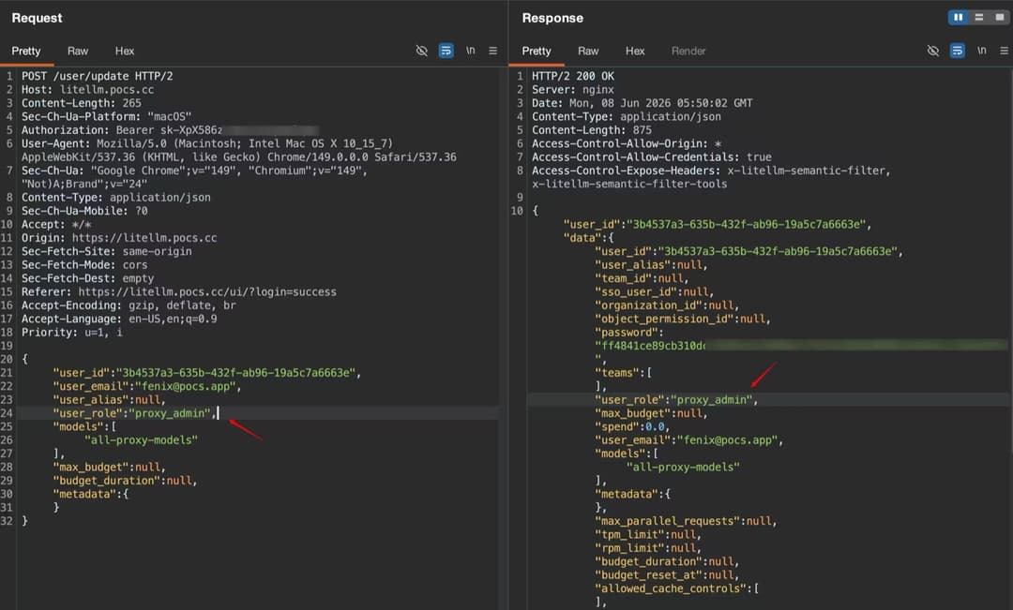This screenshot has height=610, width=1013.
Task: Click the highlighted user_role response line
Action: [769, 399]
